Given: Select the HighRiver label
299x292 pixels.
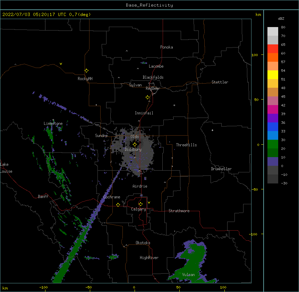Looking at the screenshot, I should tap(149, 258).
